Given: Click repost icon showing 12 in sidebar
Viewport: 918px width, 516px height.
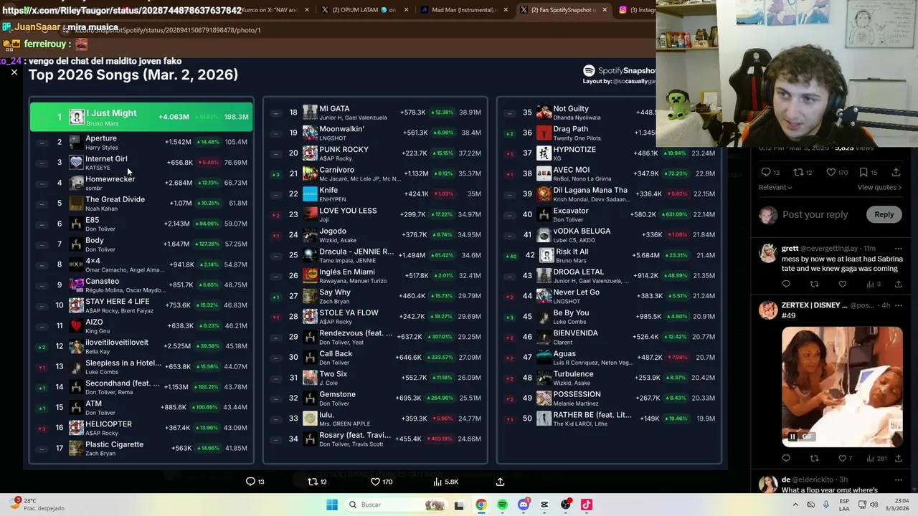Looking at the screenshot, I should pos(798,172).
